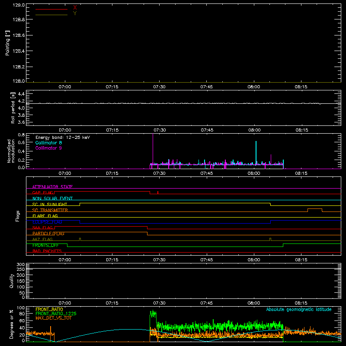Image resolution: width=346 pixels, height=346 pixels.
Task: Click the SC_TRANSMITTER flag label
Action: click(x=50, y=210)
